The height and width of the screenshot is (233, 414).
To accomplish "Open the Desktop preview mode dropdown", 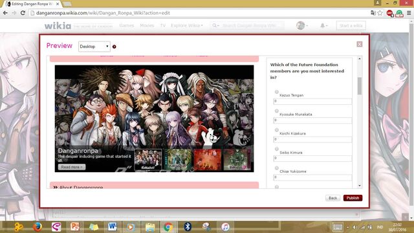I will click(x=94, y=47).
